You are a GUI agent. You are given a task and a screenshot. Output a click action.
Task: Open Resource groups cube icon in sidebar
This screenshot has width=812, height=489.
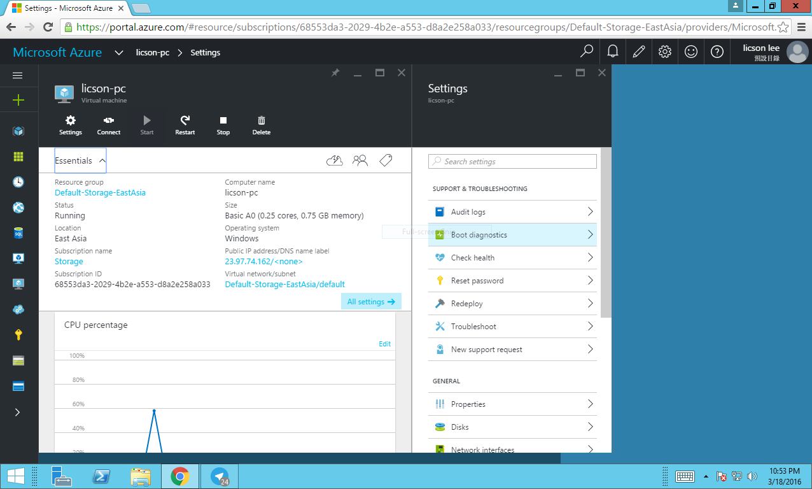point(18,131)
